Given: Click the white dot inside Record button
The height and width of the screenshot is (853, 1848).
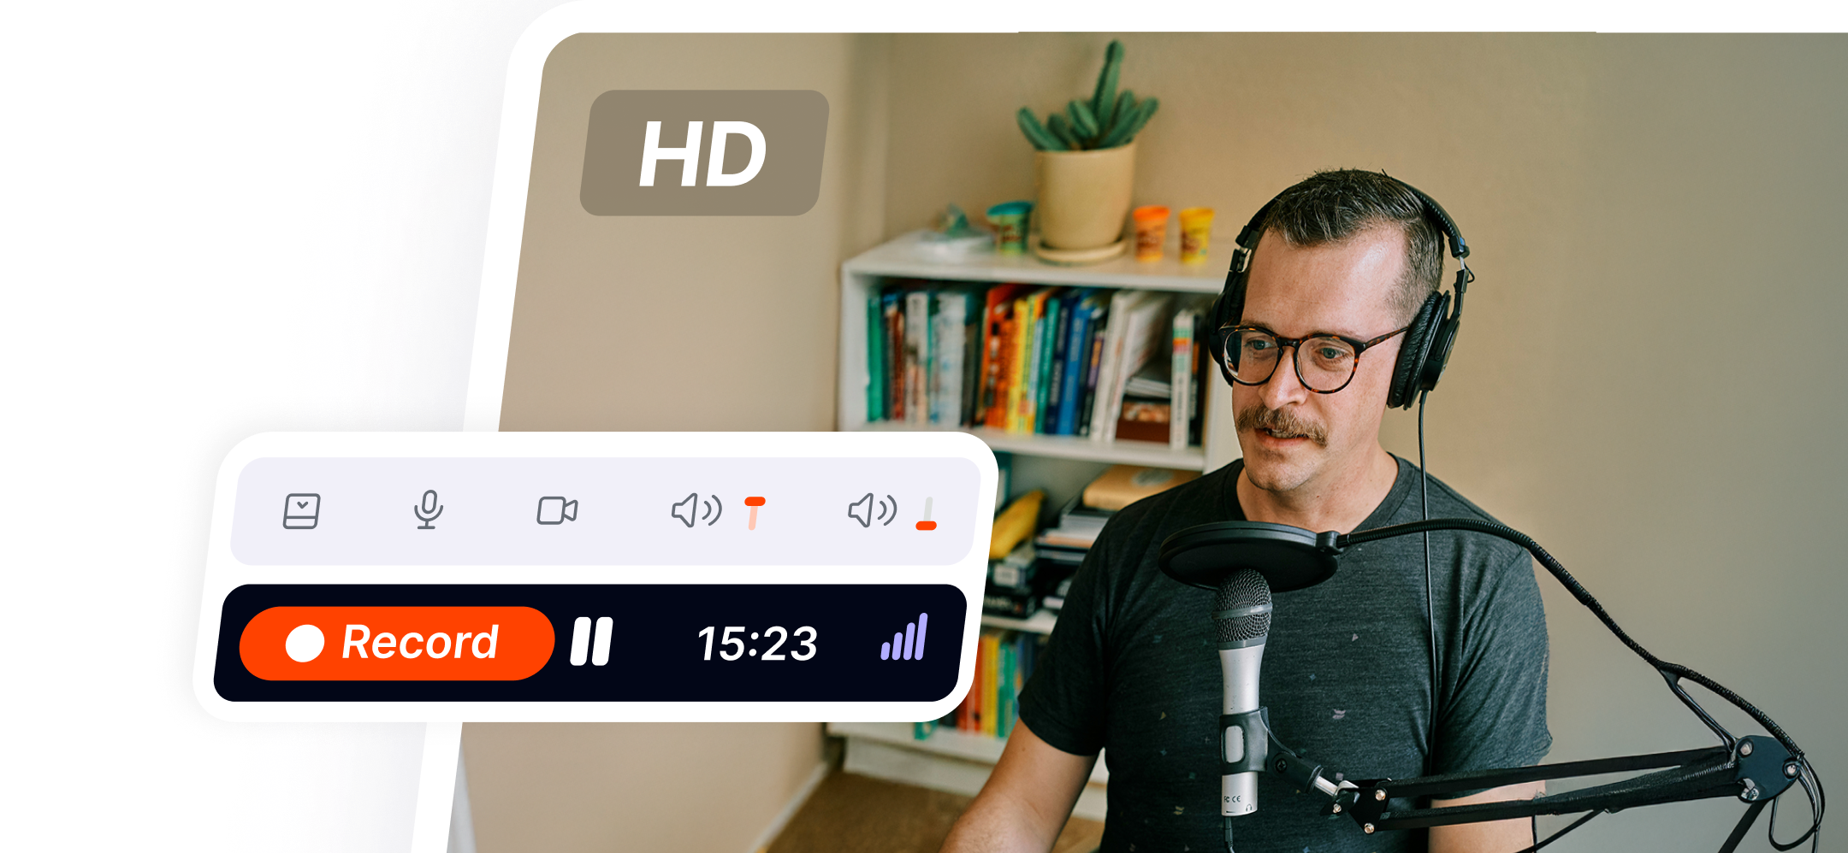Looking at the screenshot, I should pyautogui.click(x=305, y=643).
